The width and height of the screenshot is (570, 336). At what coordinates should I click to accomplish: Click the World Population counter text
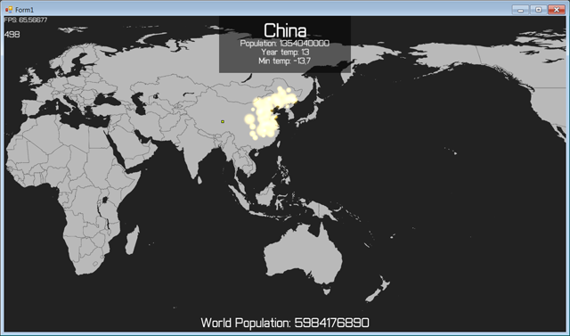[285, 323]
